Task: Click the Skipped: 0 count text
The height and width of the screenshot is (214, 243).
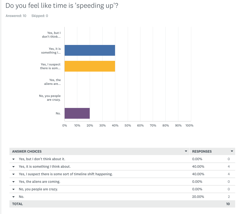Action: click(40, 16)
